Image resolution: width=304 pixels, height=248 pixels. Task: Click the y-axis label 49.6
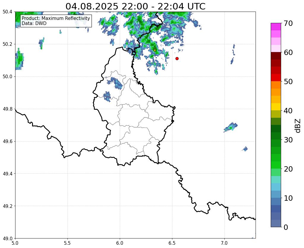pyautogui.click(x=7, y=141)
